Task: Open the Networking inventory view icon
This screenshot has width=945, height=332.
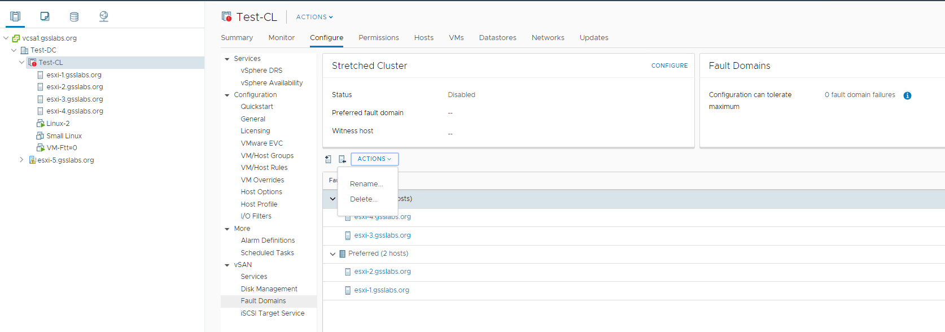Action: pos(104,16)
